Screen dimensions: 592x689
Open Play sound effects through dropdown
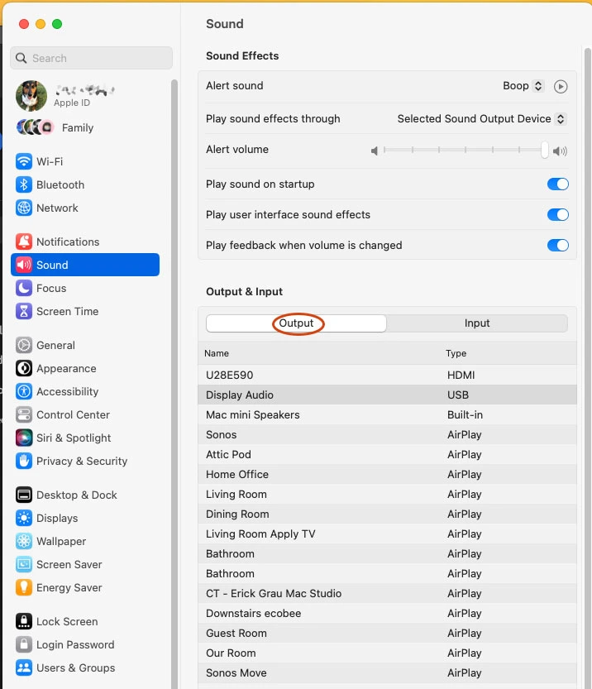tap(481, 118)
